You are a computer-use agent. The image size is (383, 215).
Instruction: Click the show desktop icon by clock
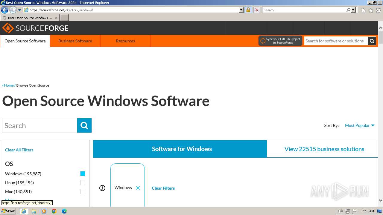point(379,211)
